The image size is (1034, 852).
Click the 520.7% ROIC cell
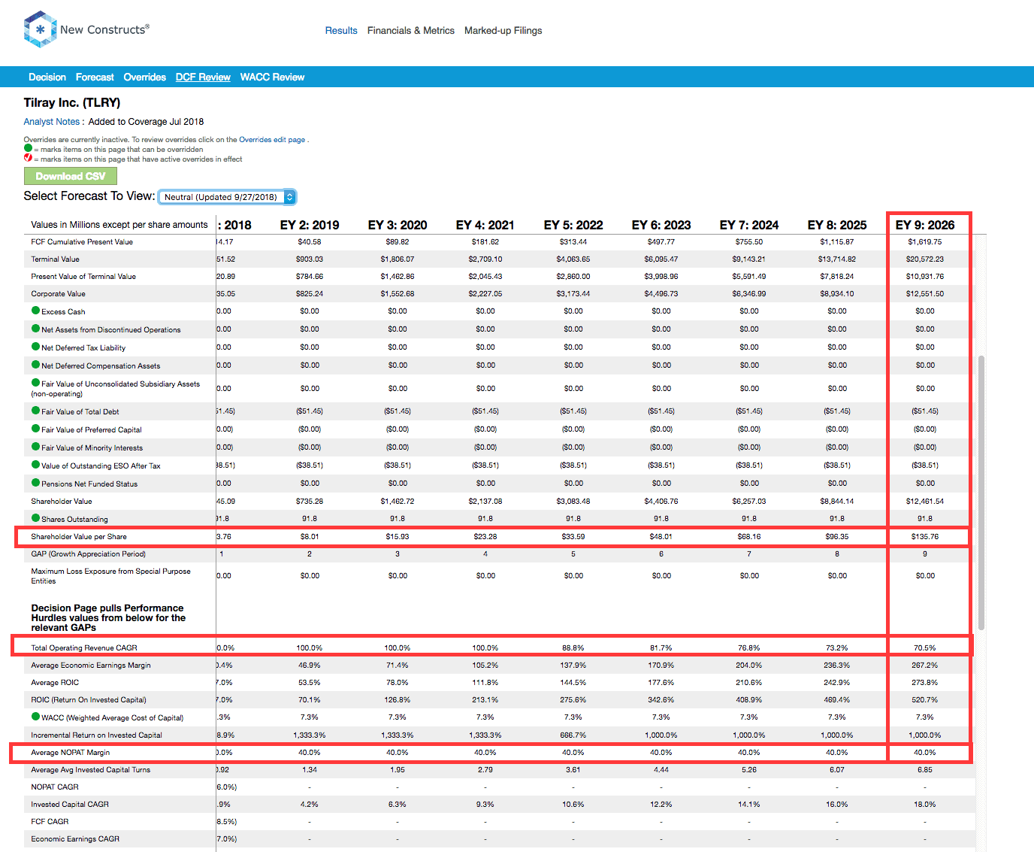pyautogui.click(x=925, y=699)
